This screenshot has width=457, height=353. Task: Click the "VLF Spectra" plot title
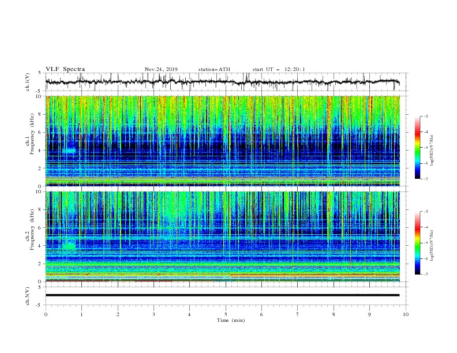pyautogui.click(x=65, y=69)
